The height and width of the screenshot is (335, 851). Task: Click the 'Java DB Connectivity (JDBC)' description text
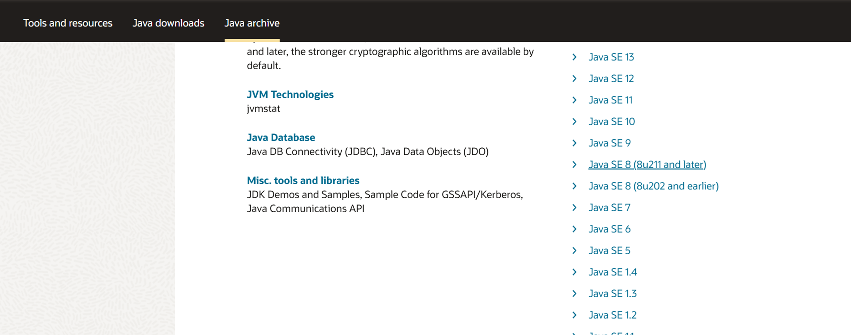(312, 151)
